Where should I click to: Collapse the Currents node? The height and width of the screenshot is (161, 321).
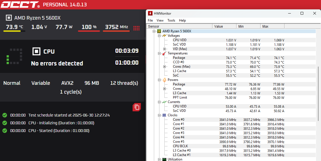coord(159,102)
